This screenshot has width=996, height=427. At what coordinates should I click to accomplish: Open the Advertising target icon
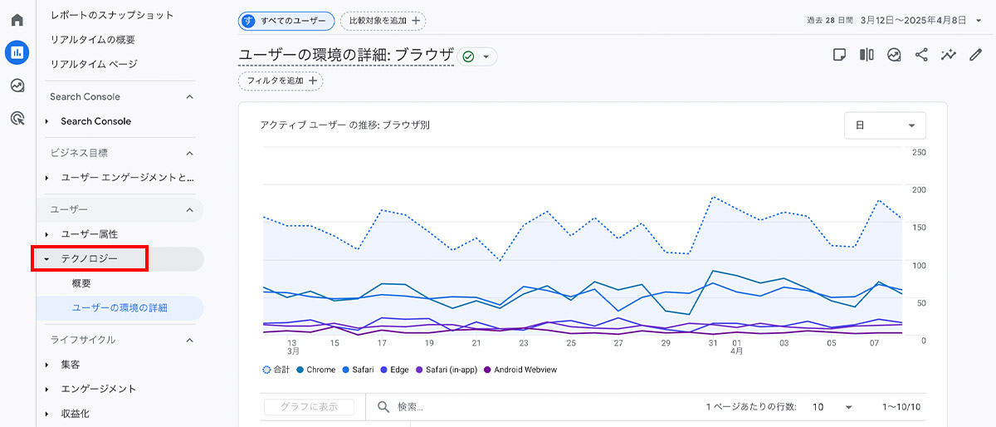click(x=17, y=119)
